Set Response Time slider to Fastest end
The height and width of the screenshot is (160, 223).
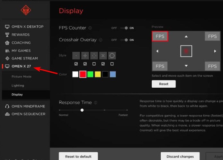point(127,110)
